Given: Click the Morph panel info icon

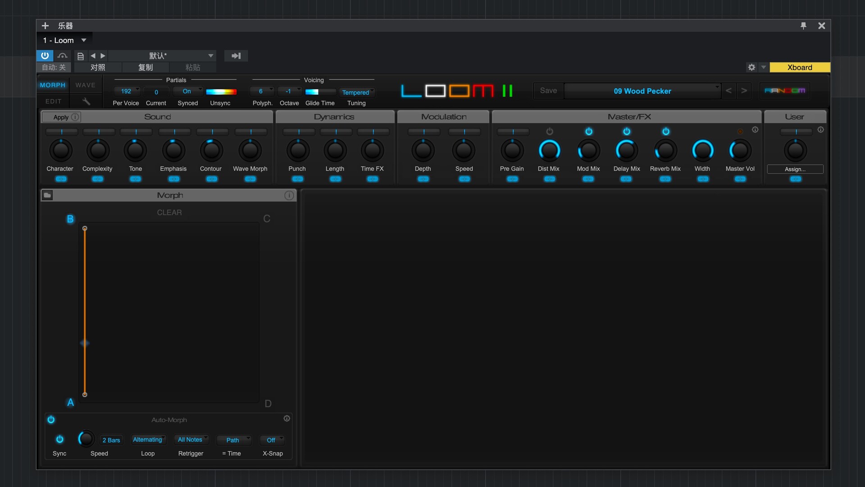Looking at the screenshot, I should point(289,195).
